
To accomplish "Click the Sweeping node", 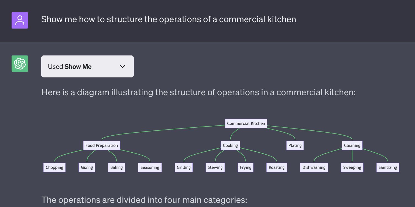I will [352, 167].
